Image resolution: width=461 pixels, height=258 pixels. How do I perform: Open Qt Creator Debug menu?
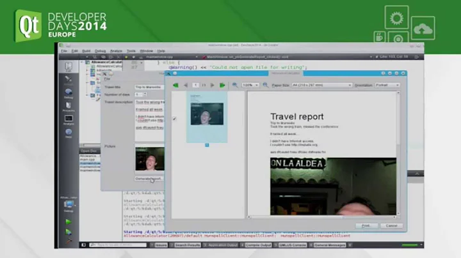[100, 51]
